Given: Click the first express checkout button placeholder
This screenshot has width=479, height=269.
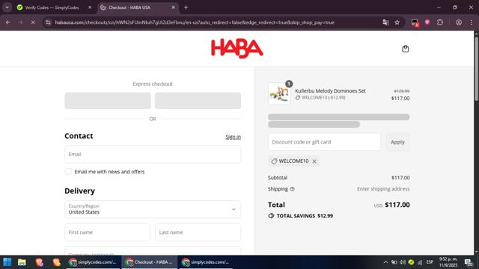Looking at the screenshot, I should click(108, 101).
